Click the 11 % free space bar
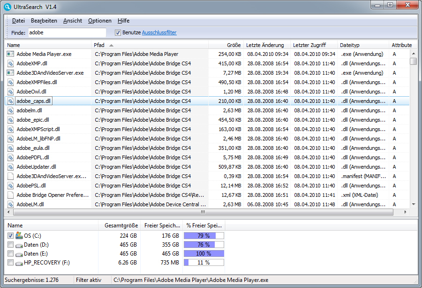Viewport: 422px width, 288px height. [x=204, y=262]
